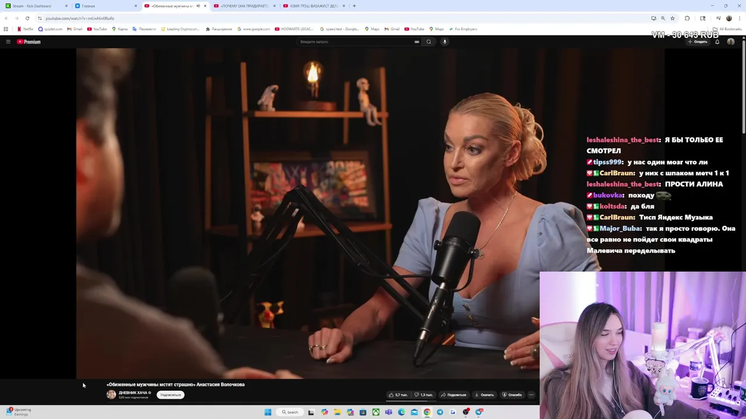Click the video title Анастасия Волочкова
This screenshot has width=746, height=419.
[175, 385]
